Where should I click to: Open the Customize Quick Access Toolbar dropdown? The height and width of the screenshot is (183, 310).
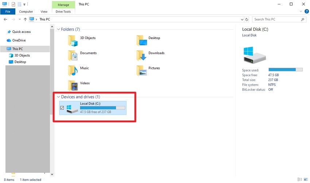24,4
